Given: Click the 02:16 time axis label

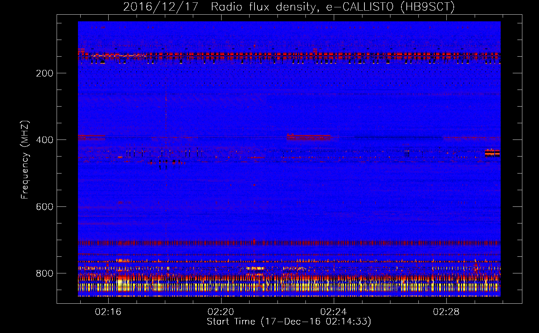Looking at the screenshot, I should tap(108, 312).
